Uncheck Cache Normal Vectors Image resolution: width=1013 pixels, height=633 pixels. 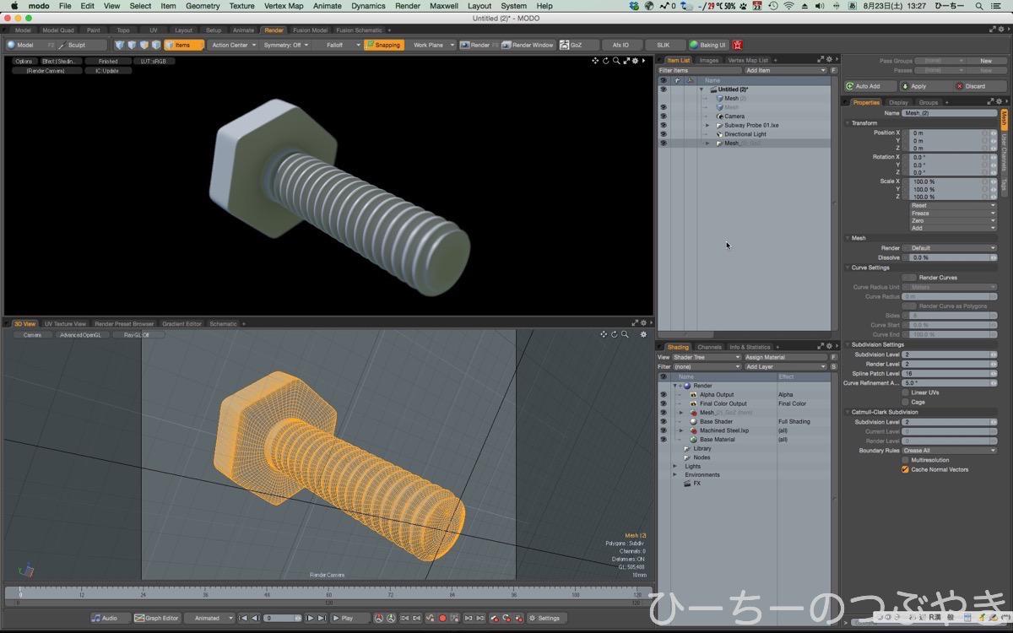click(x=905, y=469)
